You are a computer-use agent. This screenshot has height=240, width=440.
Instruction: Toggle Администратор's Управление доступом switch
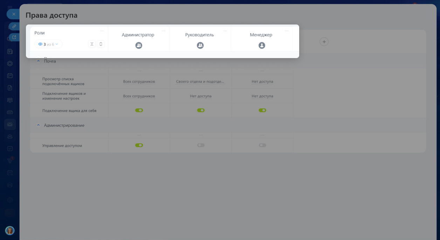click(x=139, y=145)
